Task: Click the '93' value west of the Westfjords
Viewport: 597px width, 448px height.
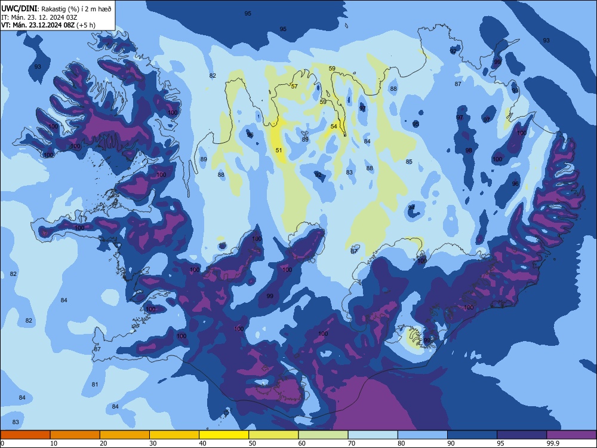Action: coord(38,67)
